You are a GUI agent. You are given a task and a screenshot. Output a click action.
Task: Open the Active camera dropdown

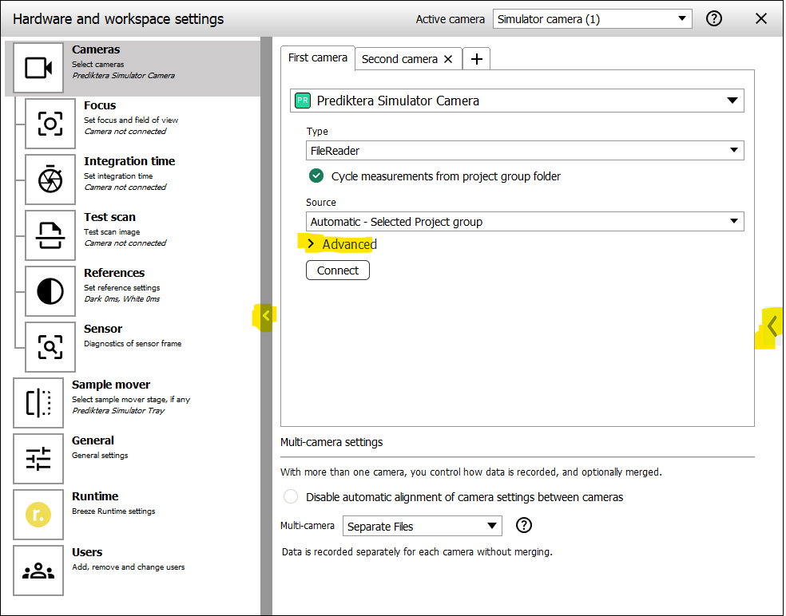pos(592,19)
